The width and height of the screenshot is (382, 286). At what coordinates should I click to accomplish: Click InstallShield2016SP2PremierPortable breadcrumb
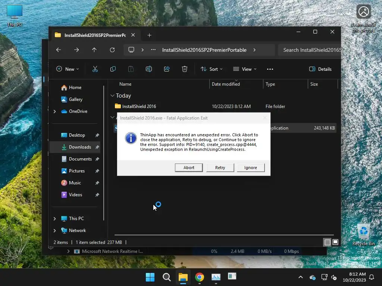pos(204,50)
